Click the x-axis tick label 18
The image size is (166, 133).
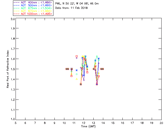tap(142, 123)
